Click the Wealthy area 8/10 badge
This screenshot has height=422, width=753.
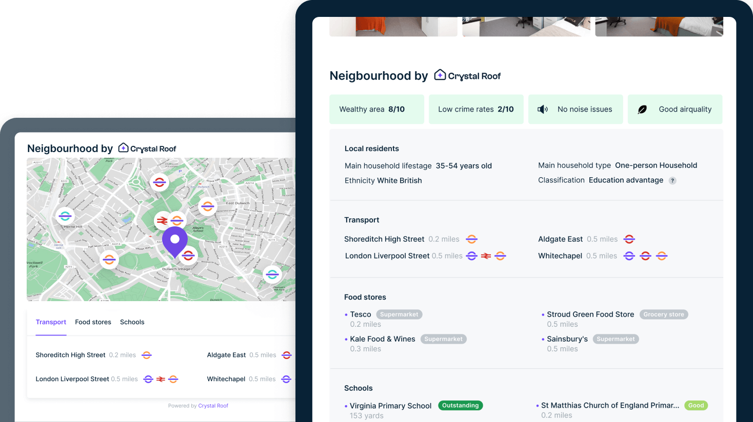377,109
